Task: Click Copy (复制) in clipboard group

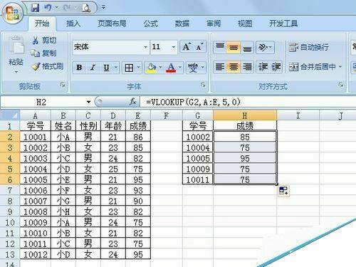Action: click(x=44, y=53)
